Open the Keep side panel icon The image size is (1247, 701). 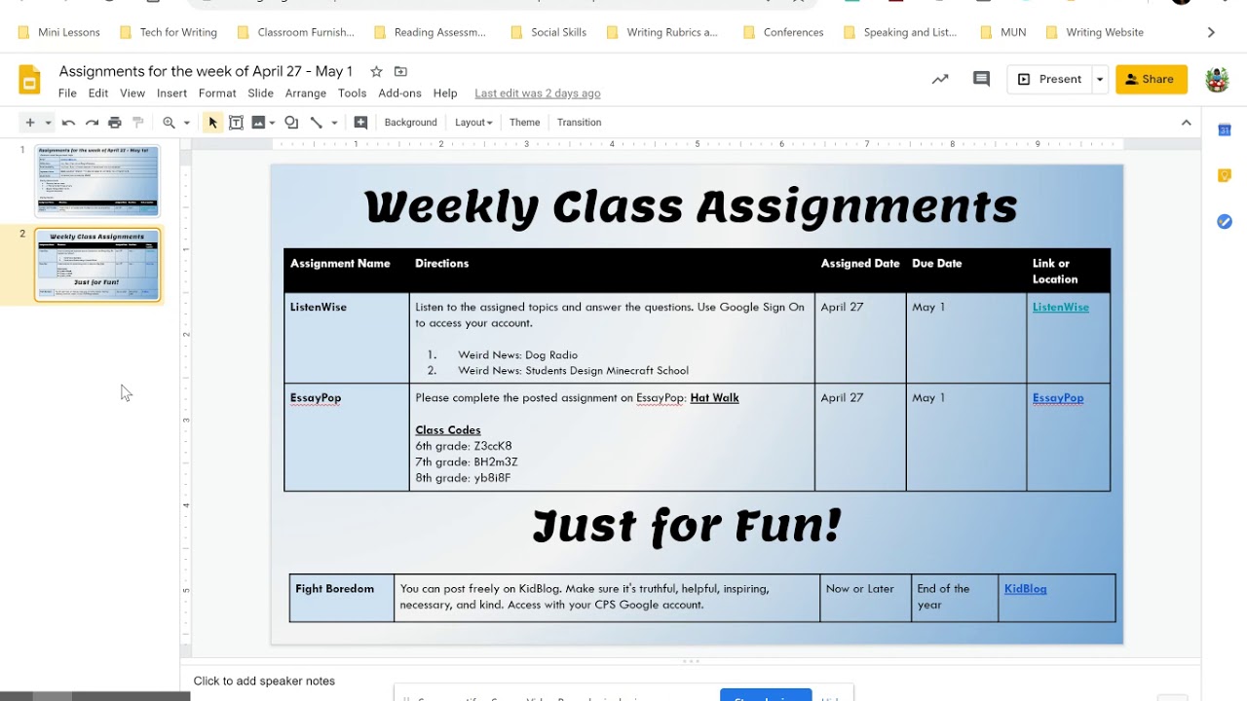pyautogui.click(x=1225, y=176)
